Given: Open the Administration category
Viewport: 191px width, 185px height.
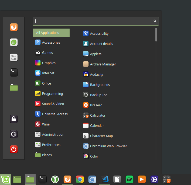Looking at the screenshot, I should 51,135.
